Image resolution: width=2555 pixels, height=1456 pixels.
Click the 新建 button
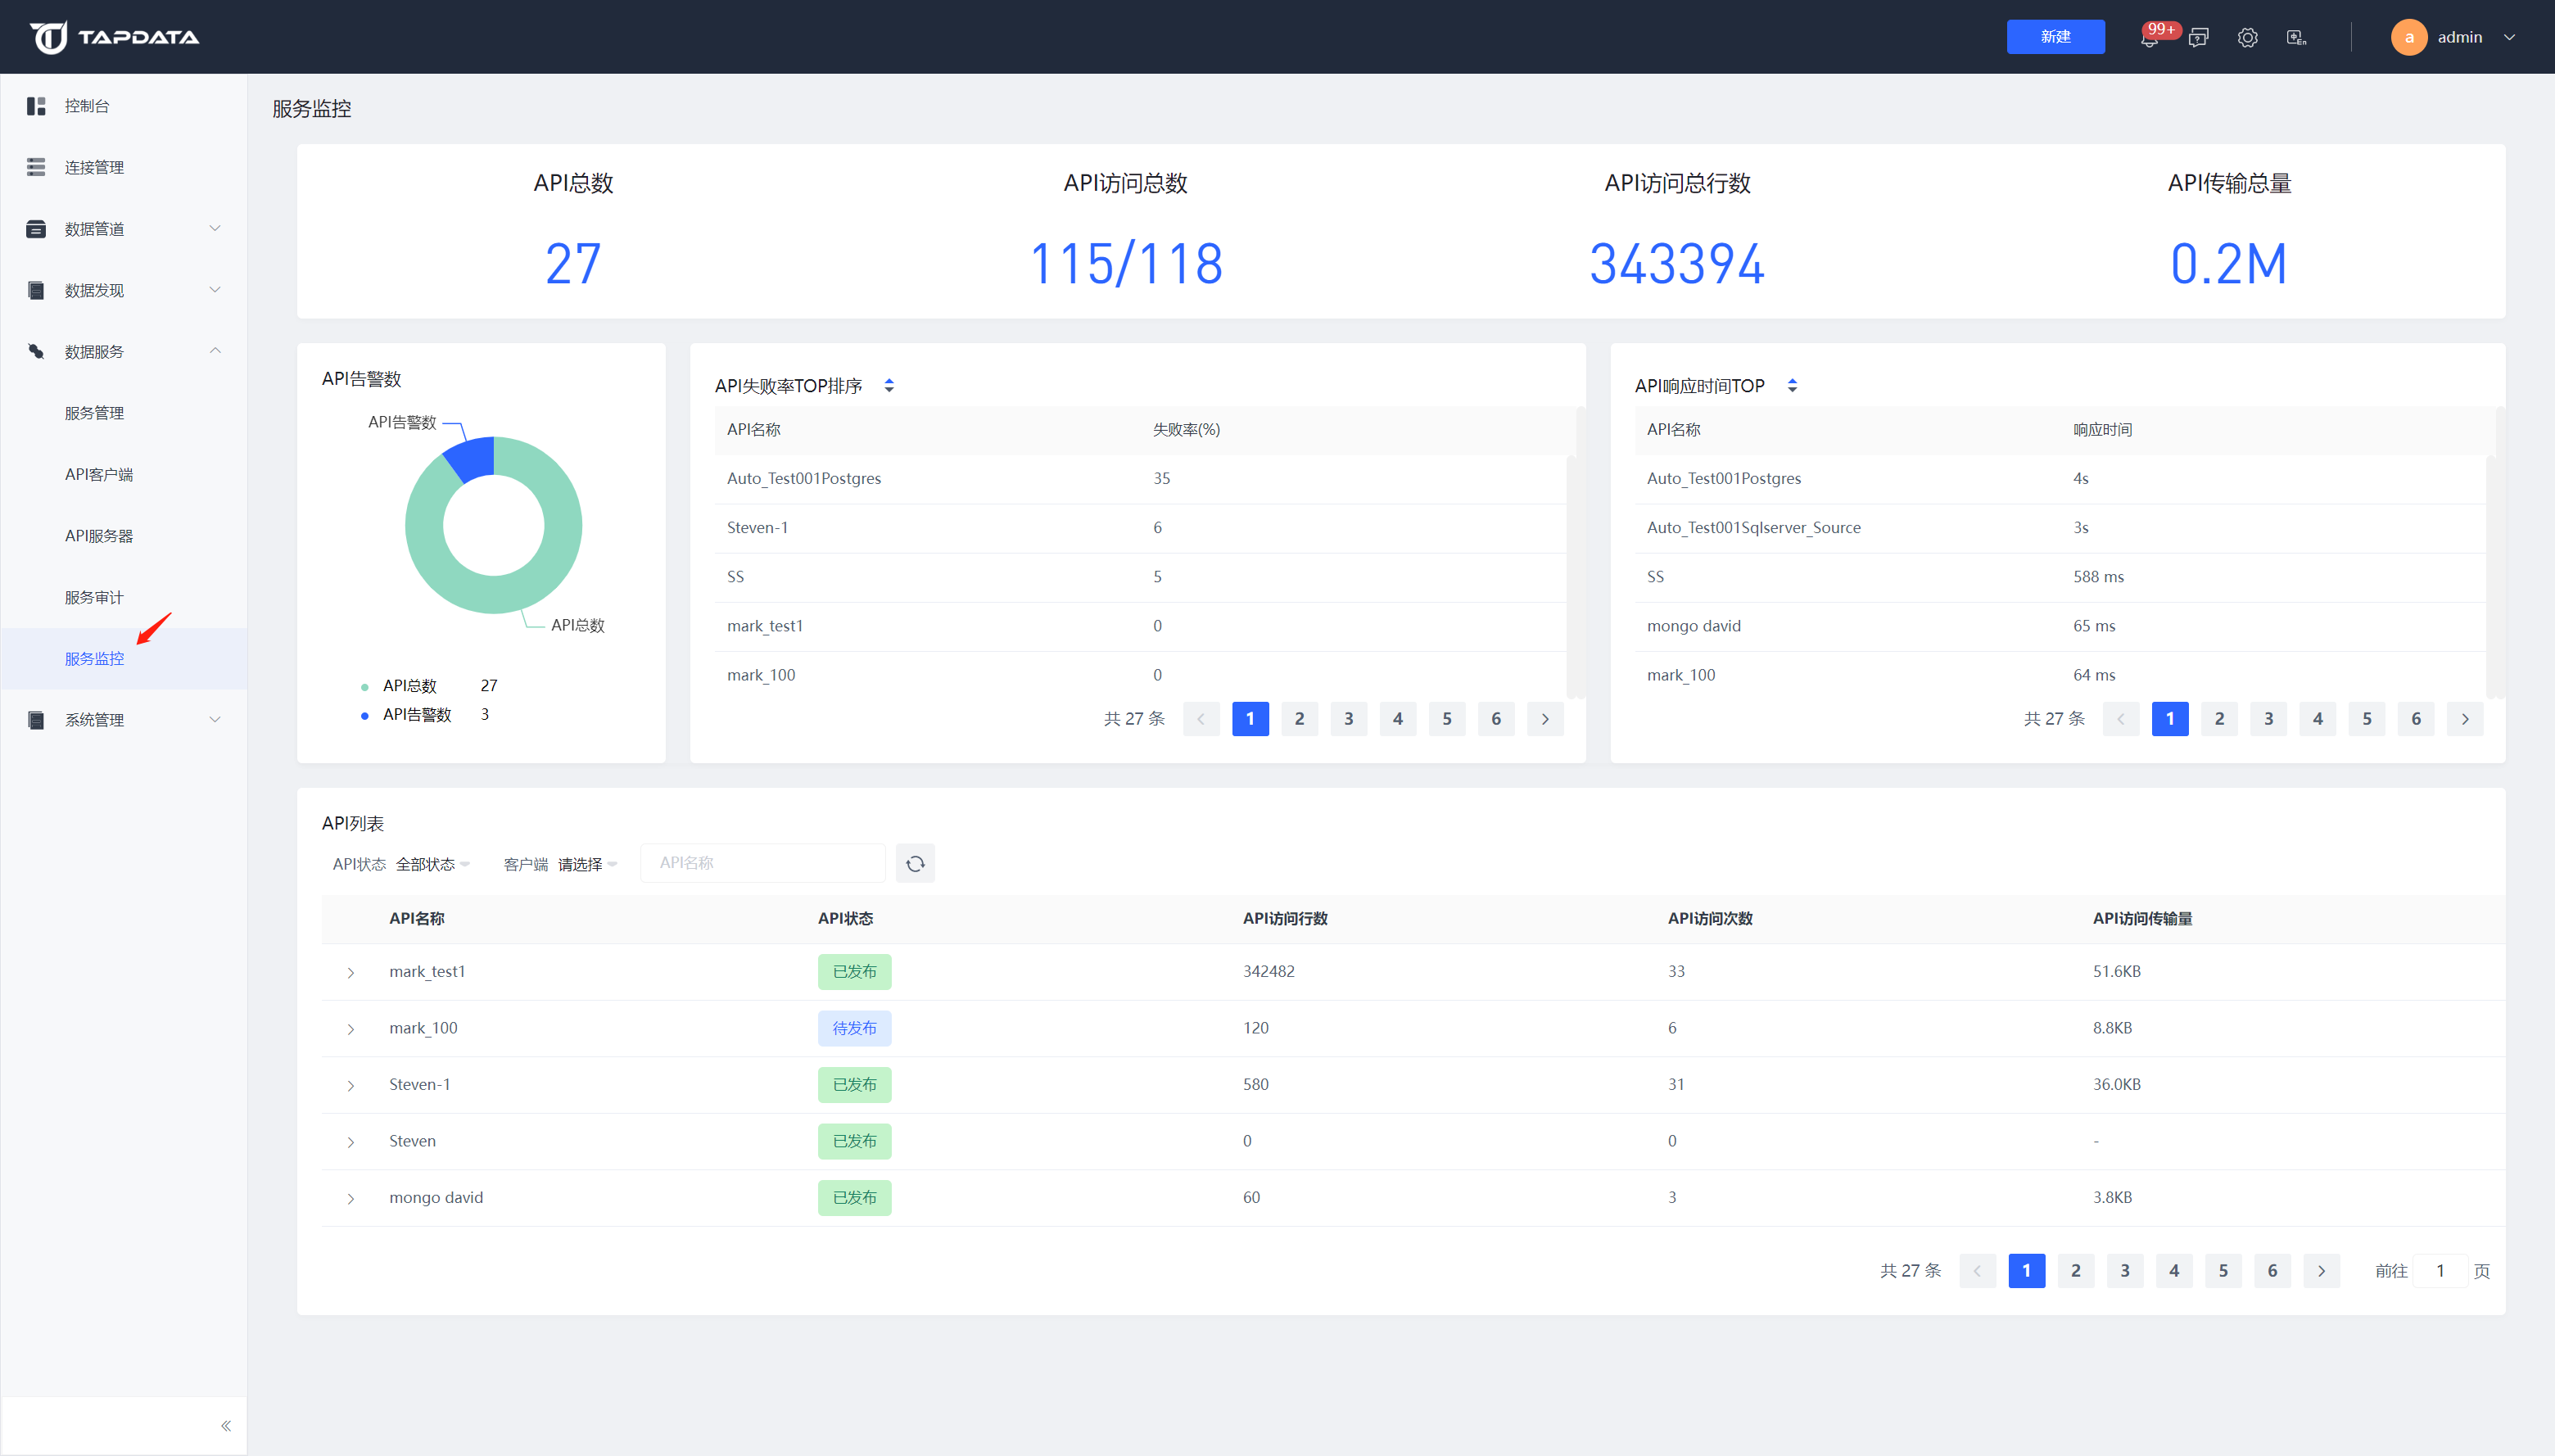pyautogui.click(x=2055, y=37)
